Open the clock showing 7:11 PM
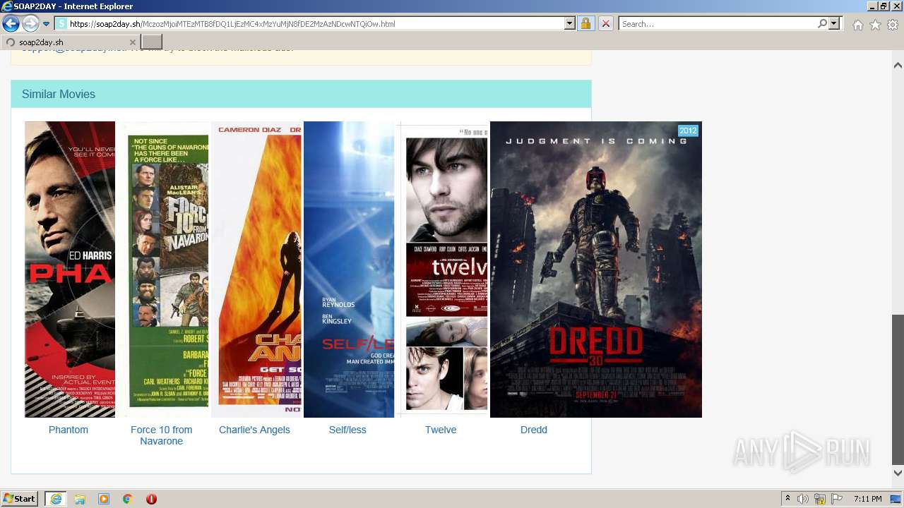 click(867, 499)
